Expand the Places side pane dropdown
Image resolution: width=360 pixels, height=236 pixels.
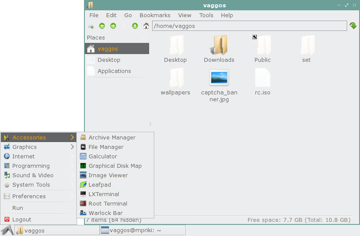coord(144,37)
